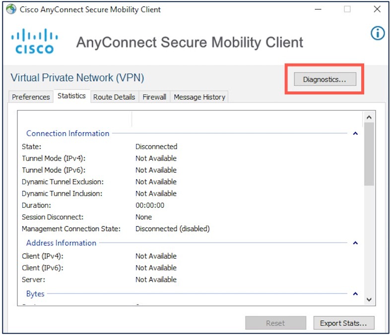Collapse the Address Information section
391x336 pixels.
point(355,243)
